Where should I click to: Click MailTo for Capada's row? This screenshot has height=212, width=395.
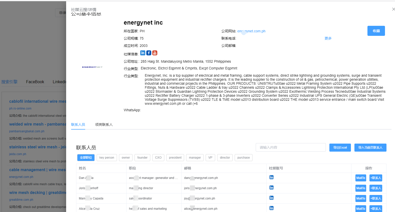point(361,198)
